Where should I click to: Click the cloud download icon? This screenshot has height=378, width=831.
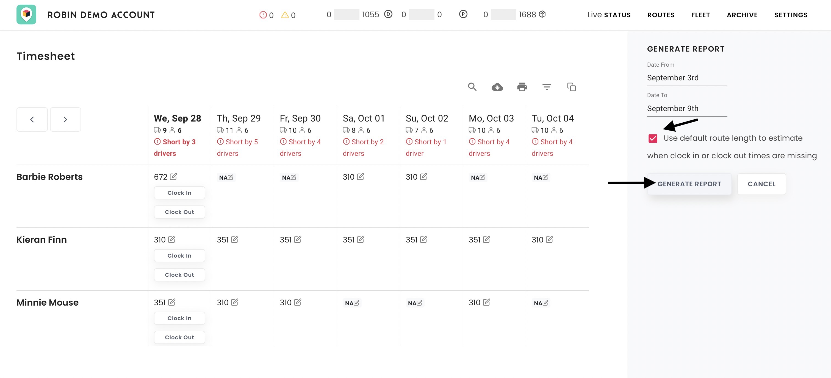[x=497, y=87]
